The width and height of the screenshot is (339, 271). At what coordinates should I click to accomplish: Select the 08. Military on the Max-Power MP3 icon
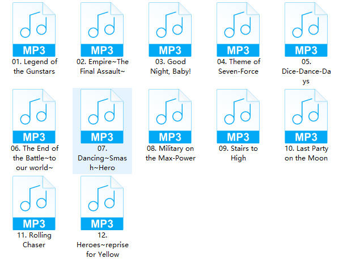tap(170, 116)
